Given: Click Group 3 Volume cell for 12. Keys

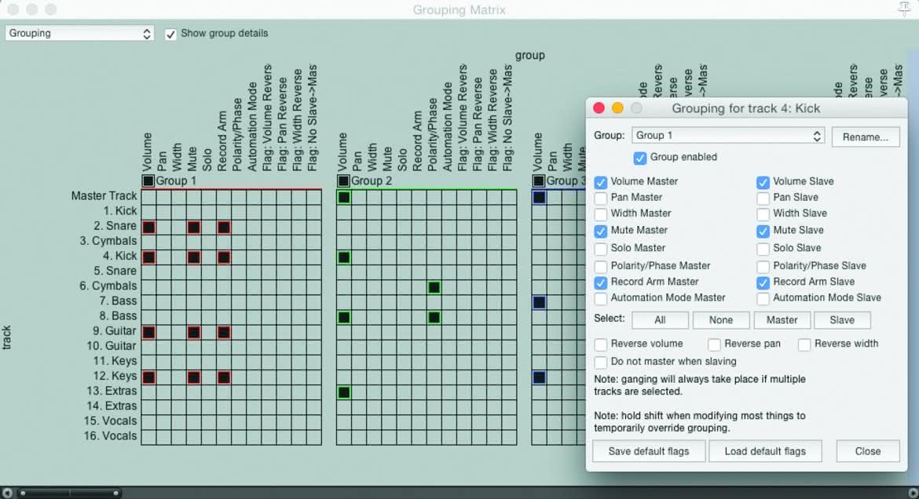Looking at the screenshot, I should pyautogui.click(x=539, y=377).
